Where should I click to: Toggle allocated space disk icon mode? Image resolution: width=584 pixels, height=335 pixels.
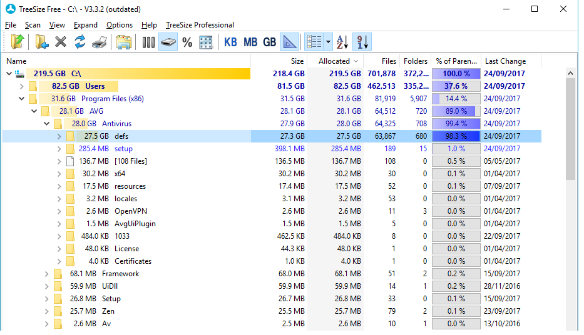click(168, 42)
